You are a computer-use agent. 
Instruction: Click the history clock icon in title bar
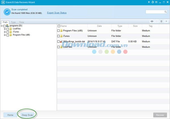[x=153, y=2]
